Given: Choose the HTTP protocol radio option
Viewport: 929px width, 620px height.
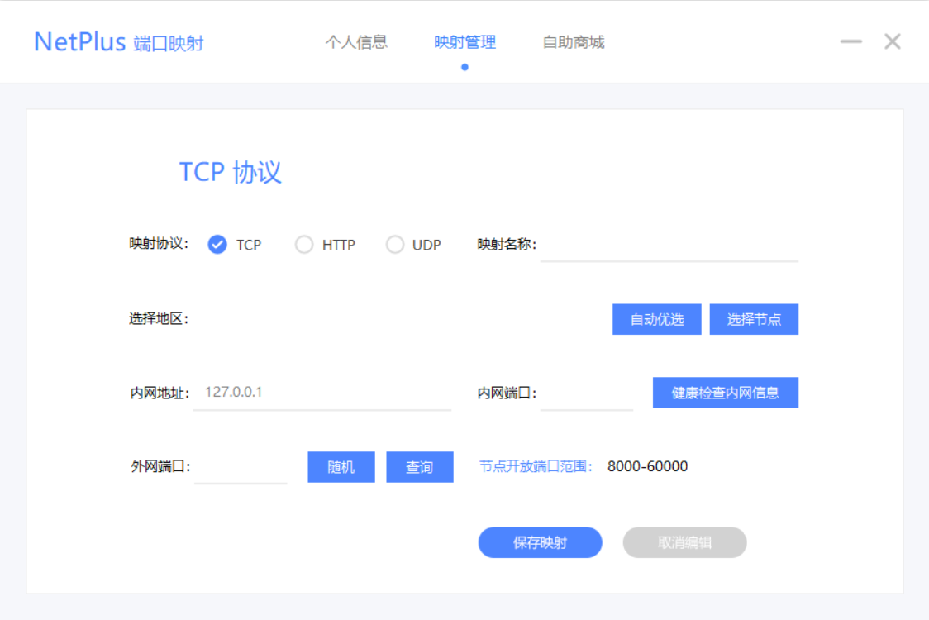Looking at the screenshot, I should pos(304,245).
